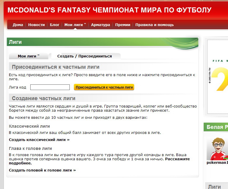Go to Новости in the navigation bar
The image size is (228, 189).
(x=37, y=25)
